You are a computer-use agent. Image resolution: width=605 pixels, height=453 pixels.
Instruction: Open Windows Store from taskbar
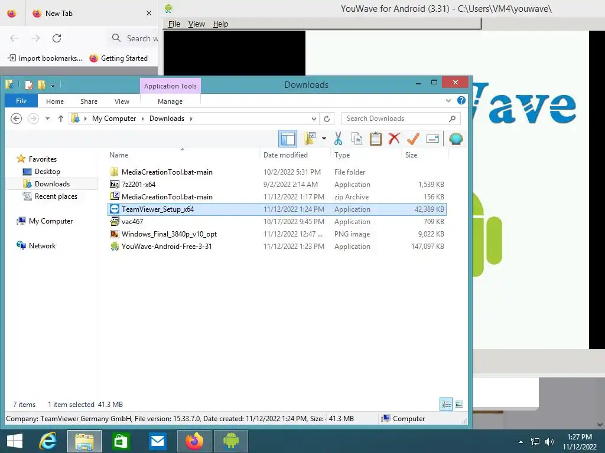pos(121,441)
